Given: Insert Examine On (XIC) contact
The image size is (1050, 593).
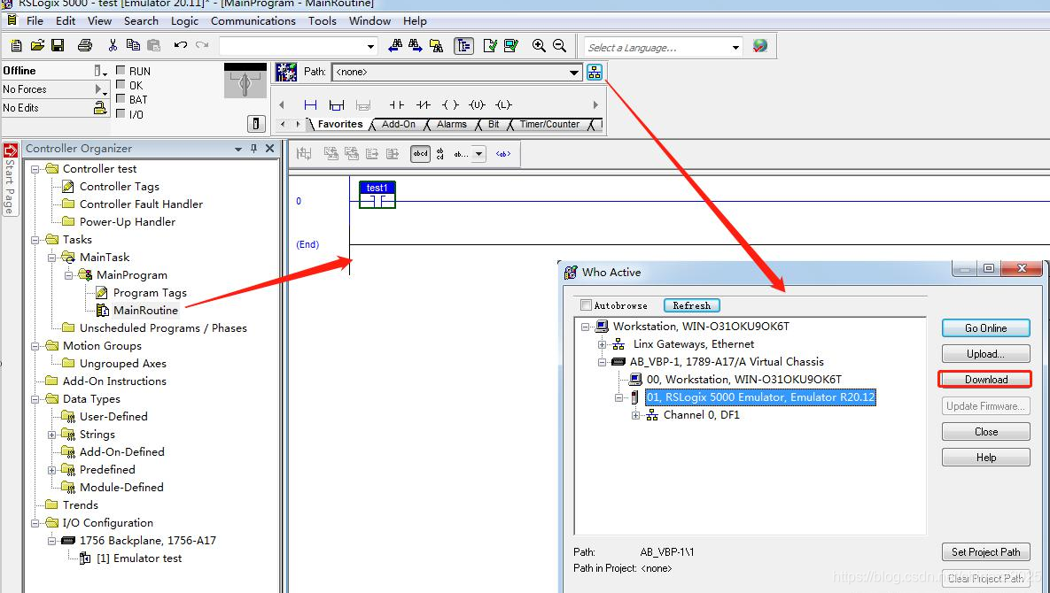Looking at the screenshot, I should pos(396,105).
